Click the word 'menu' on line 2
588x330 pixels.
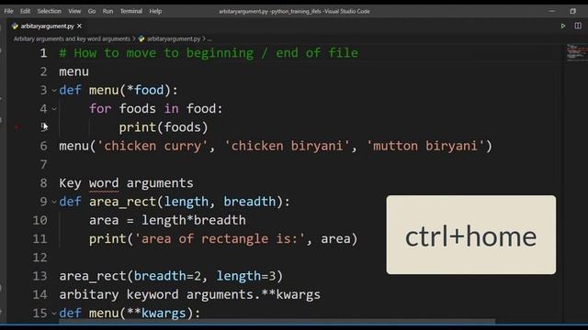(x=73, y=71)
